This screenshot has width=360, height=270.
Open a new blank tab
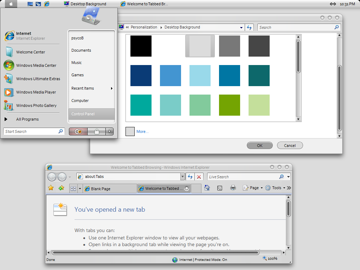(x=196, y=189)
